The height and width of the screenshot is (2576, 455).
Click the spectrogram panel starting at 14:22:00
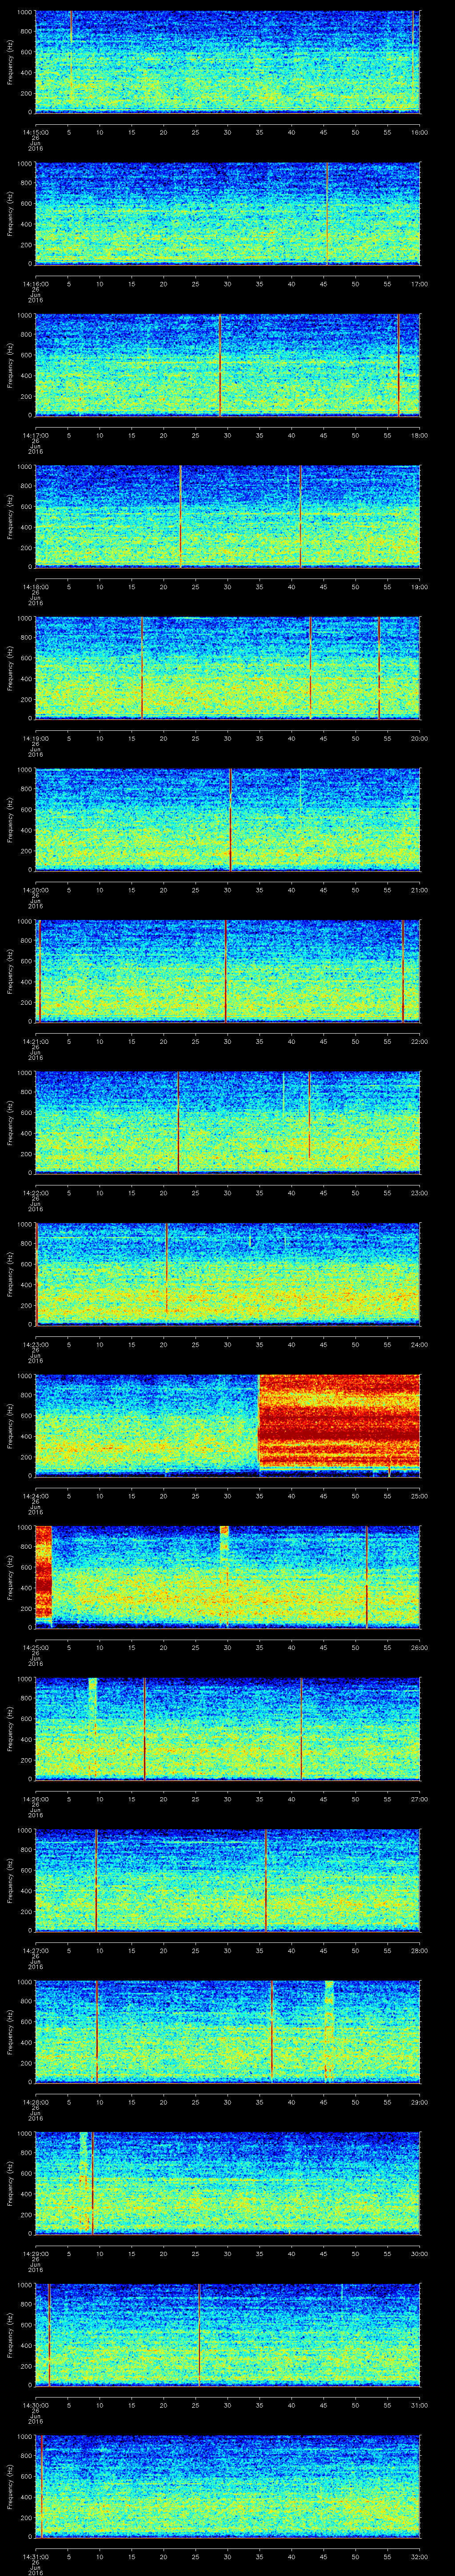tap(228, 1122)
